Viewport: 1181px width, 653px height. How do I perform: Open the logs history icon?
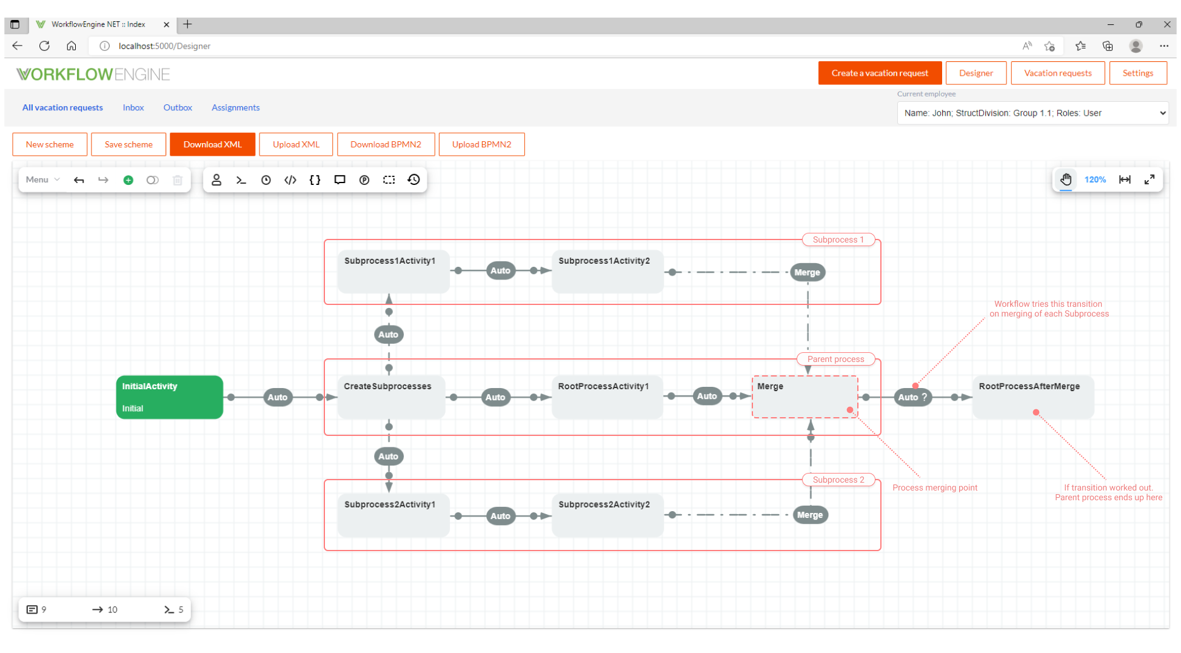[x=414, y=180]
